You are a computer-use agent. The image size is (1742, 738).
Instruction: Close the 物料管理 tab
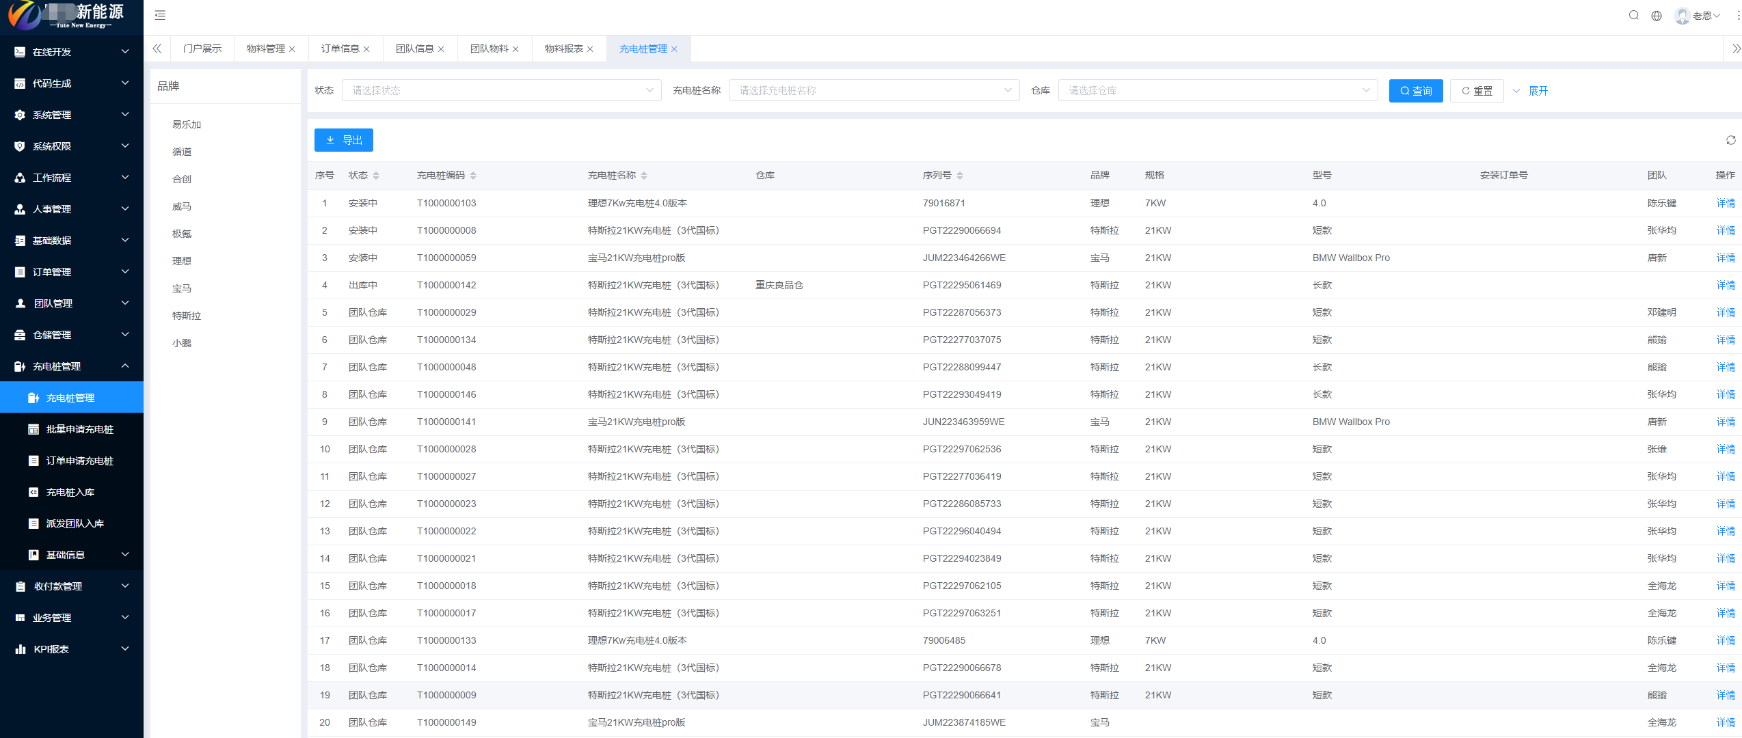tap(292, 49)
